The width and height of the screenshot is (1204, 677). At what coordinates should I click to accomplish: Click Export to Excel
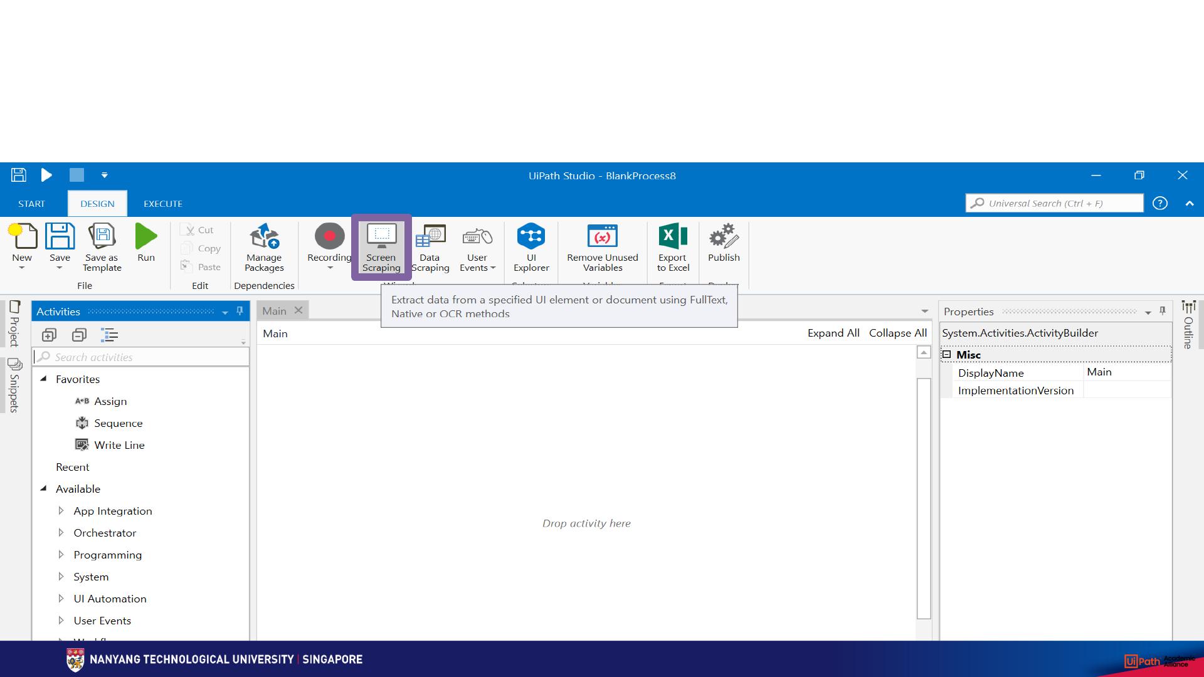coord(673,248)
